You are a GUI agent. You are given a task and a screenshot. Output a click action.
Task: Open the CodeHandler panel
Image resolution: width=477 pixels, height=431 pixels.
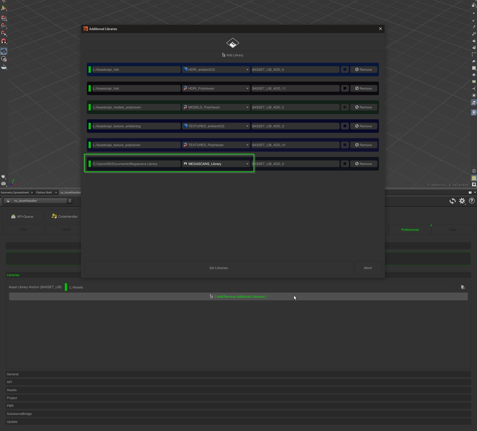(x=65, y=217)
